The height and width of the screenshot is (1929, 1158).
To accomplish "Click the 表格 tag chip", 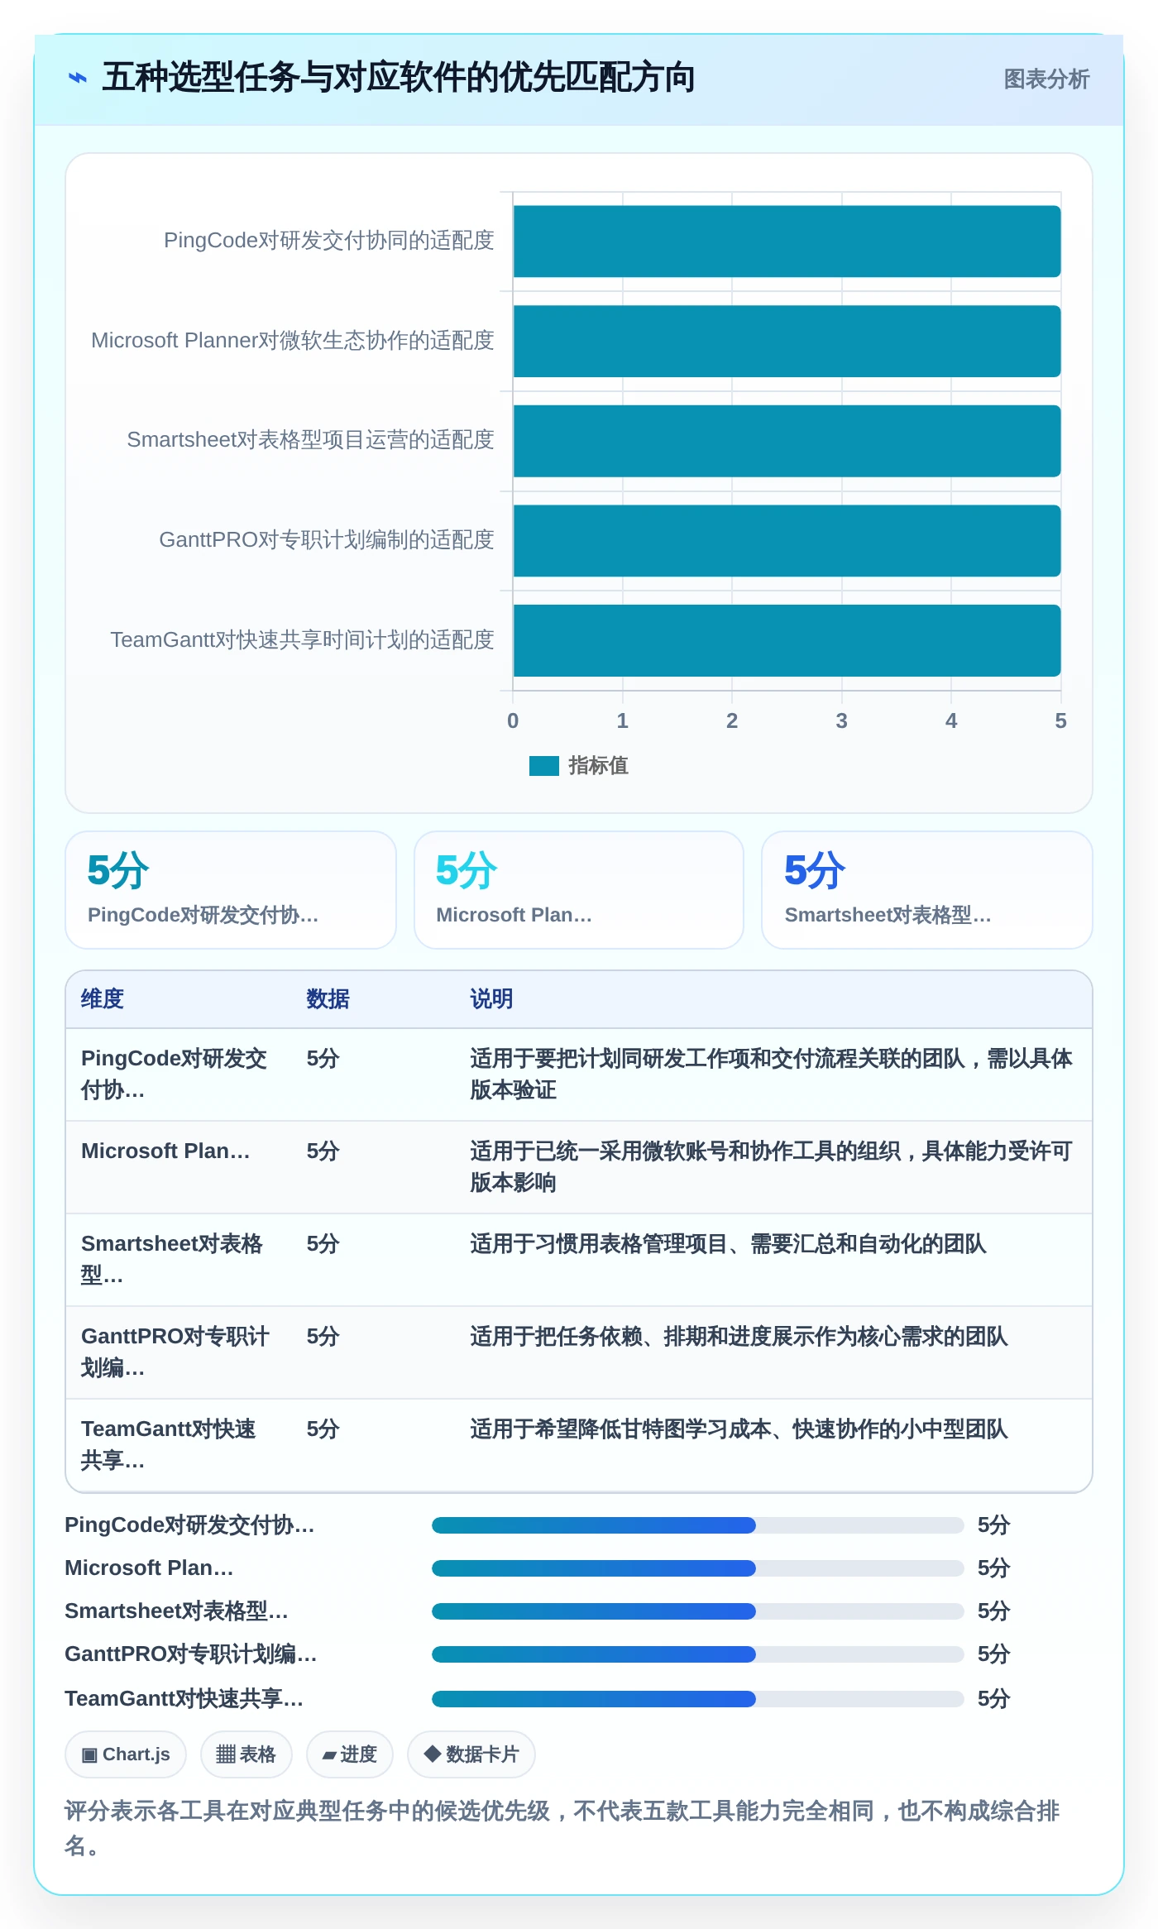I will tap(246, 1754).
